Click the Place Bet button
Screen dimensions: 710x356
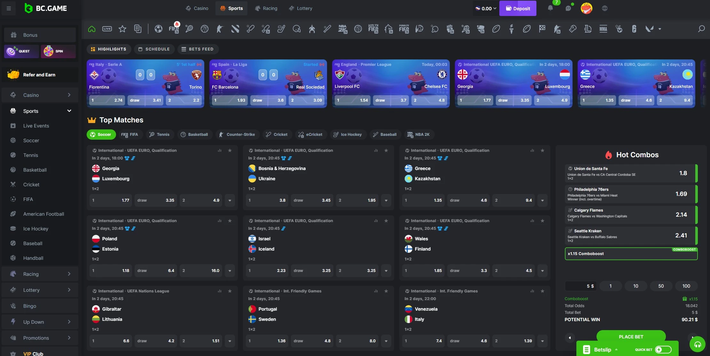pyautogui.click(x=631, y=337)
